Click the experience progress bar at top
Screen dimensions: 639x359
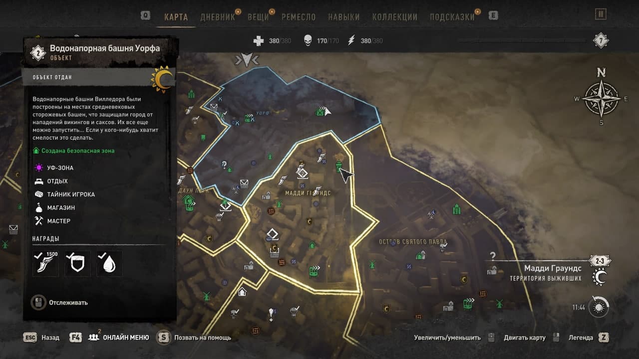click(x=523, y=40)
